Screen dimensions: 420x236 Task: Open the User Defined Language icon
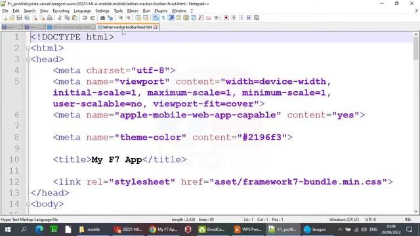click(178, 18)
